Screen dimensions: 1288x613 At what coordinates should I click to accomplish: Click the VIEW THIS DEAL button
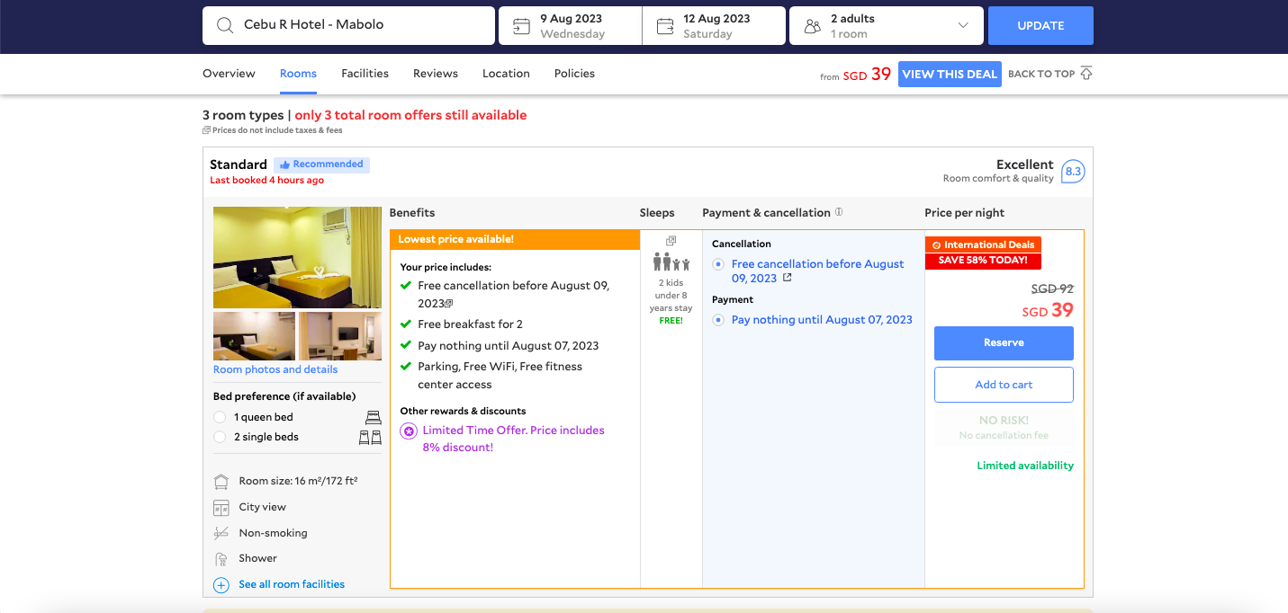tap(950, 75)
